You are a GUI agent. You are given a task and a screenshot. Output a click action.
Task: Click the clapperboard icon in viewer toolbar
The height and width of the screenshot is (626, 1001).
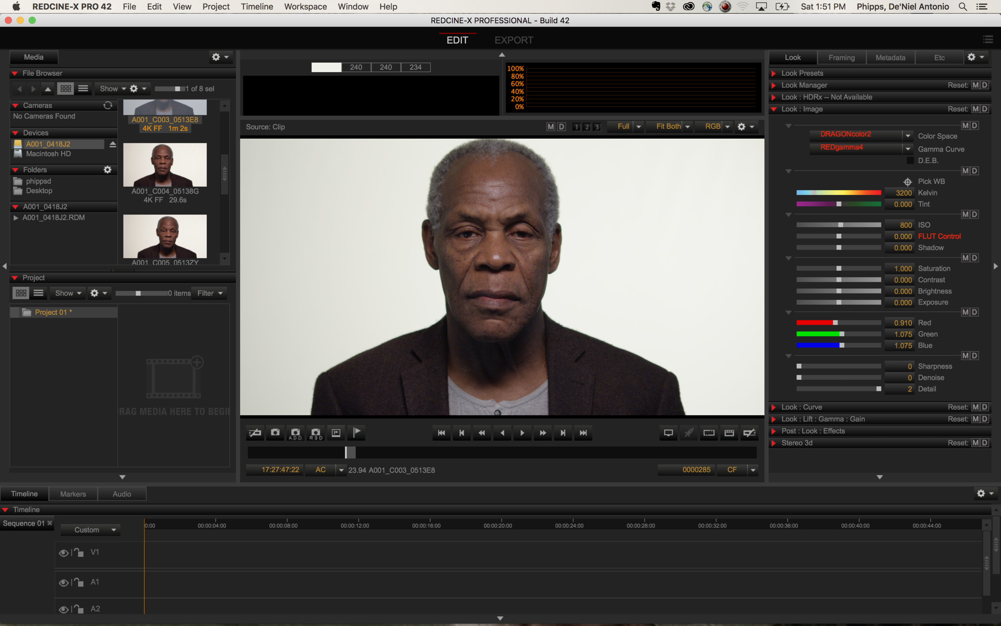[x=729, y=433]
